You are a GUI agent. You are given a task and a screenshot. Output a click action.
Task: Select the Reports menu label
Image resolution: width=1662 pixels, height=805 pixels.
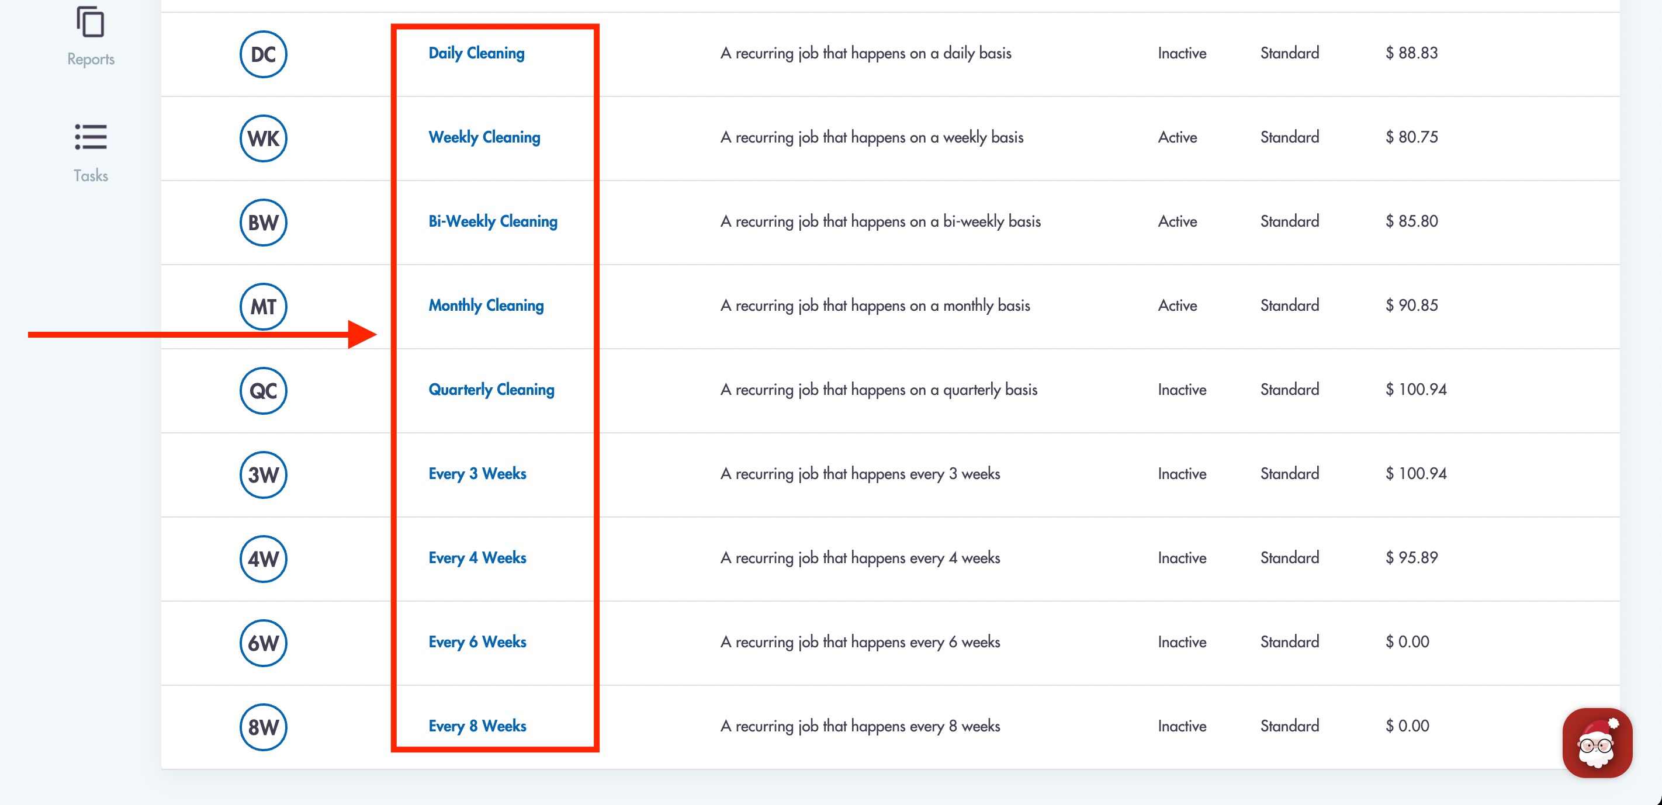pos(91,58)
